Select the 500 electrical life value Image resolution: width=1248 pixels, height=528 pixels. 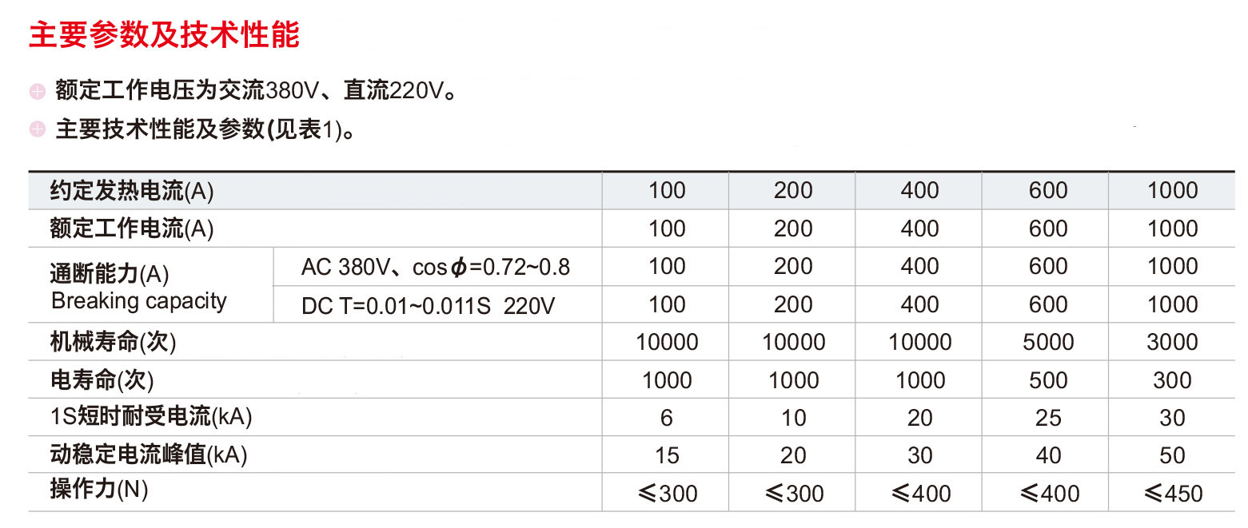pos(1048,380)
